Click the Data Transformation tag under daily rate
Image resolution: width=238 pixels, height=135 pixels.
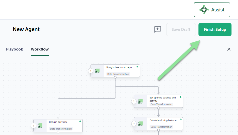(x=61, y=129)
